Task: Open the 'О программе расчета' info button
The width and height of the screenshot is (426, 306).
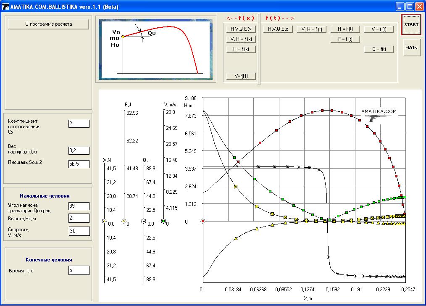Action: (48, 24)
